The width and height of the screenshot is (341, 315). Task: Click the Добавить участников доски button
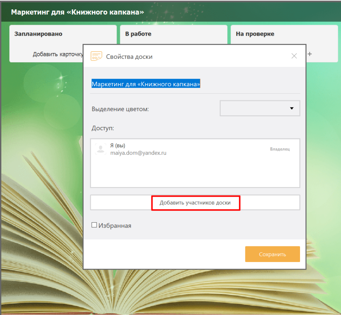click(x=195, y=203)
